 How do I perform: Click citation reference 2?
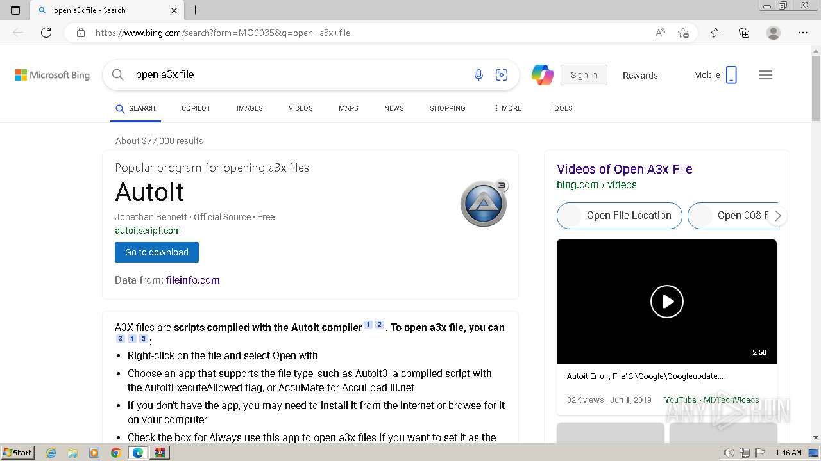pos(380,325)
